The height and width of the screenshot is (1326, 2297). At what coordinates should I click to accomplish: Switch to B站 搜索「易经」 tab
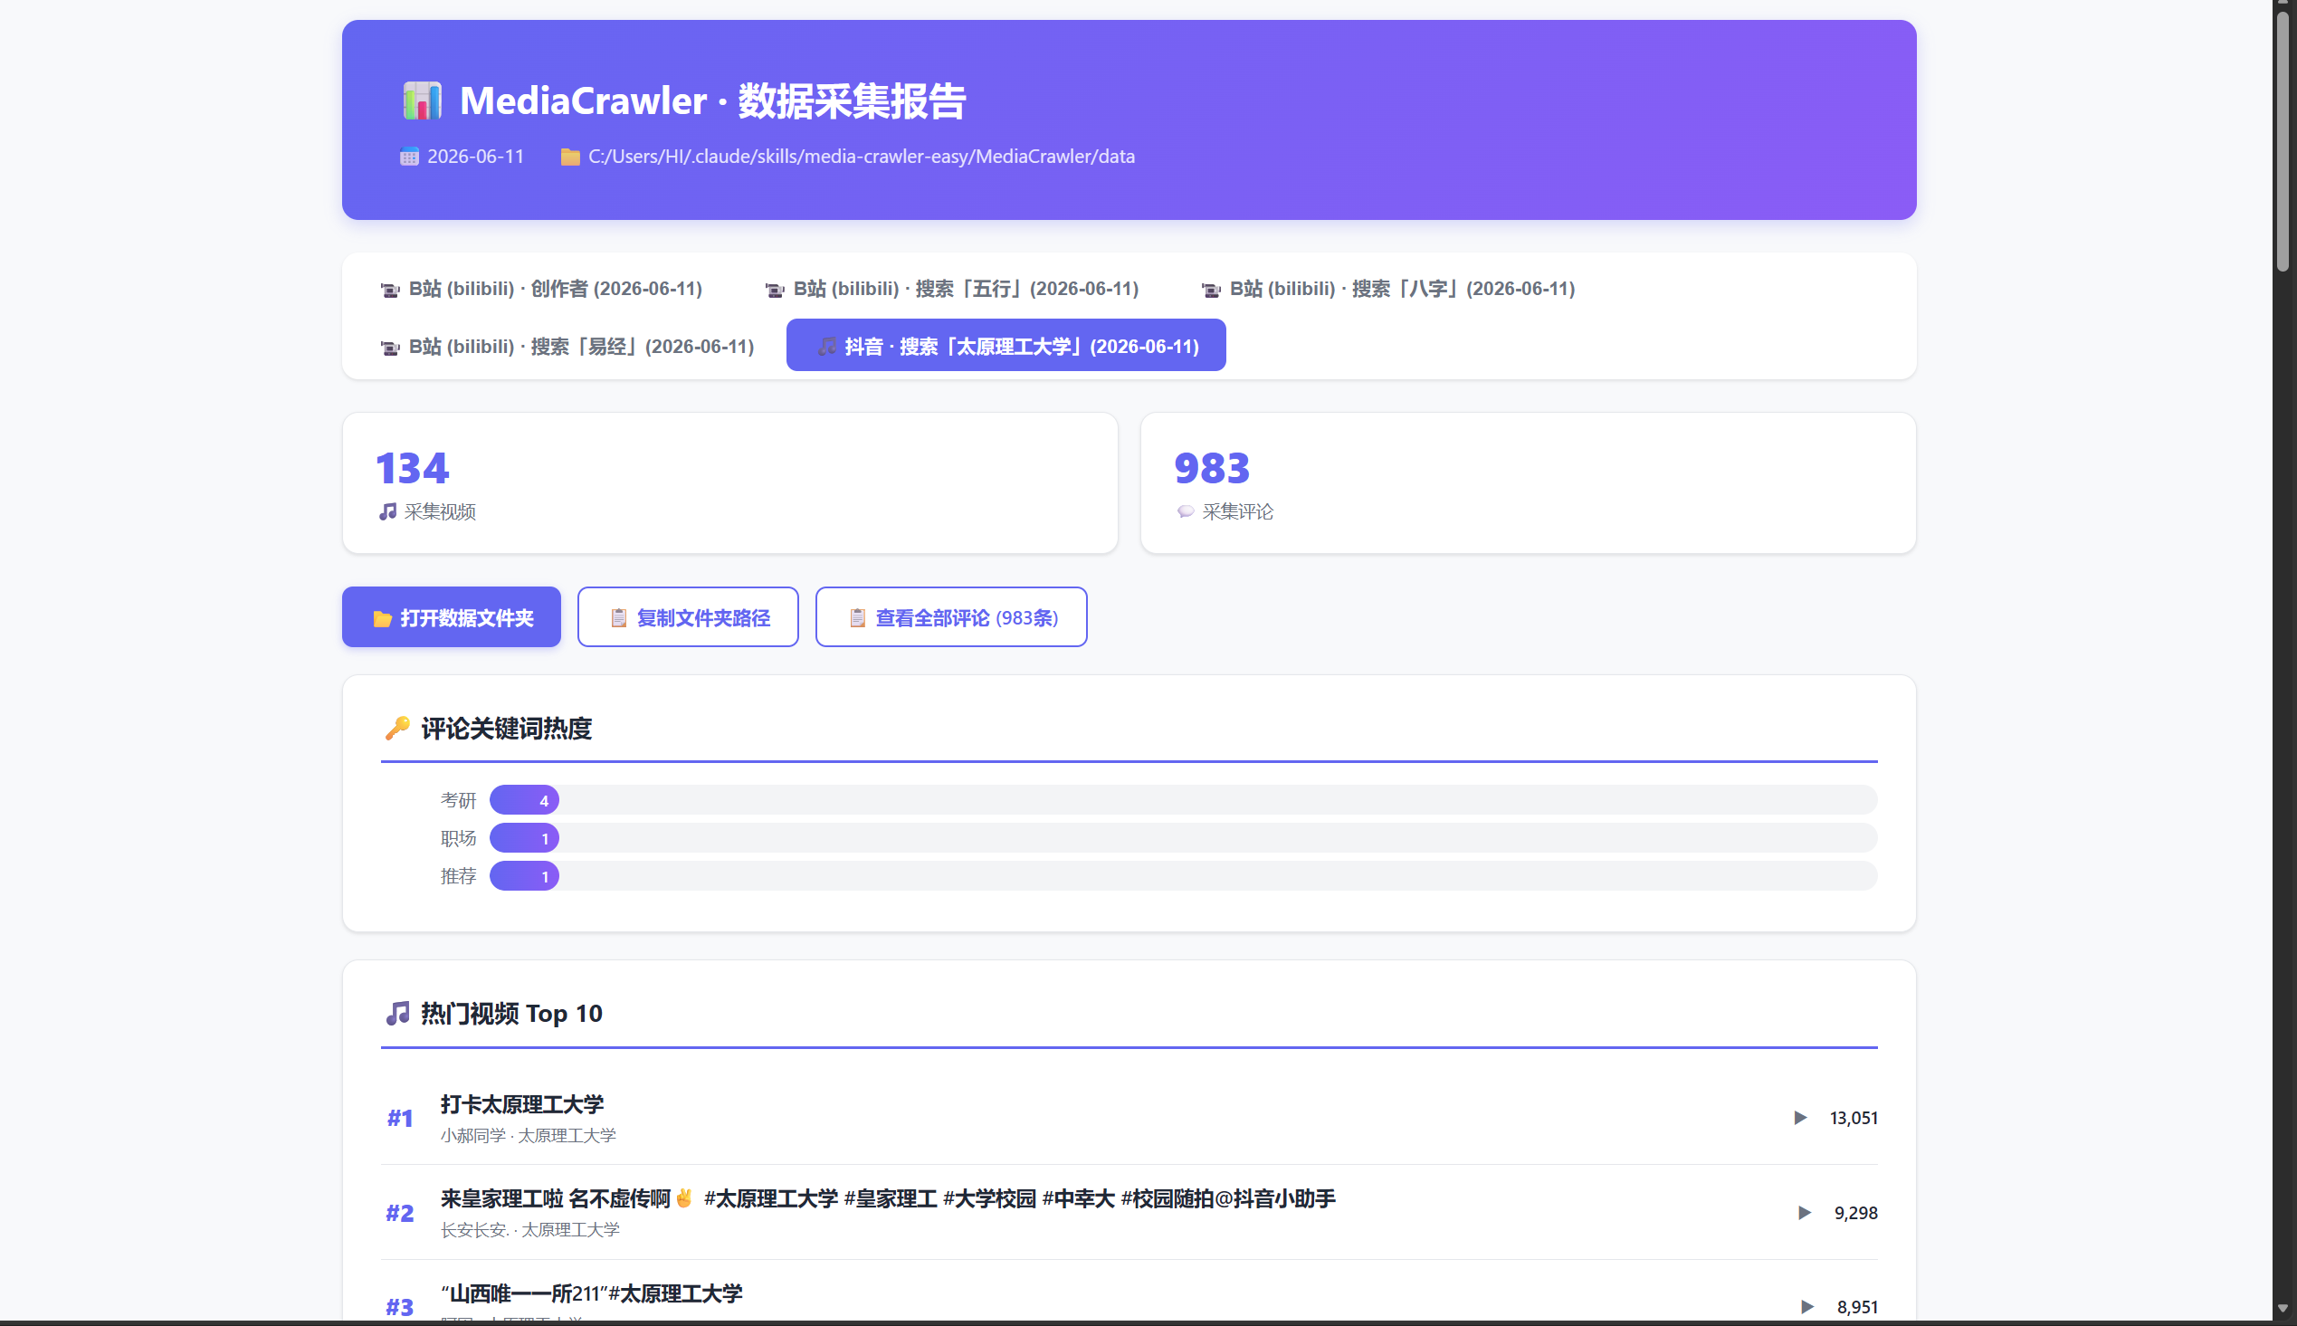(567, 346)
